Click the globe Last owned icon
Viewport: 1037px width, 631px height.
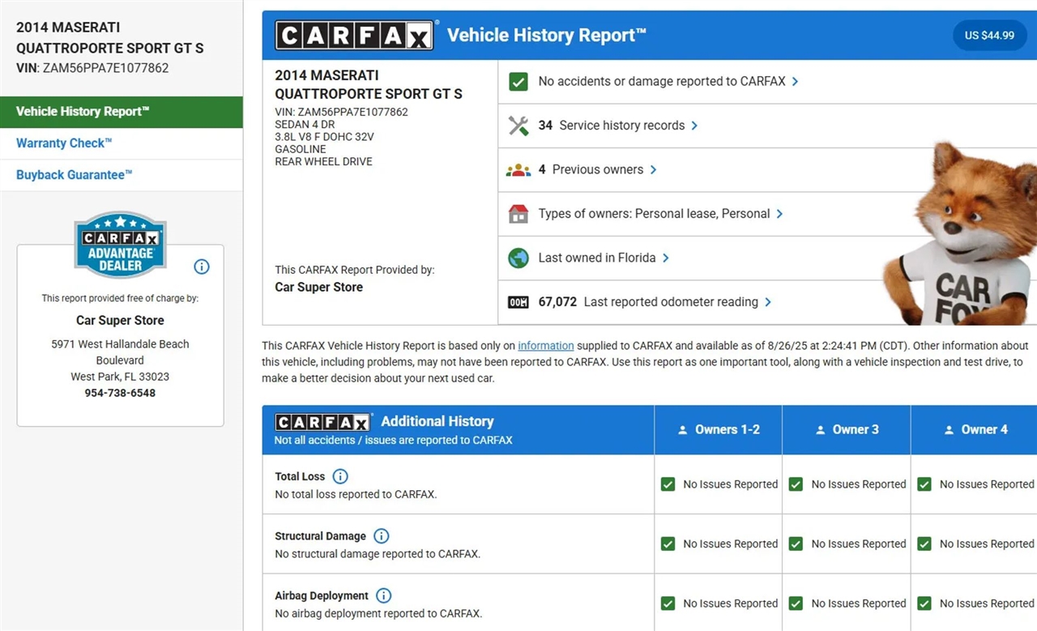pos(518,258)
